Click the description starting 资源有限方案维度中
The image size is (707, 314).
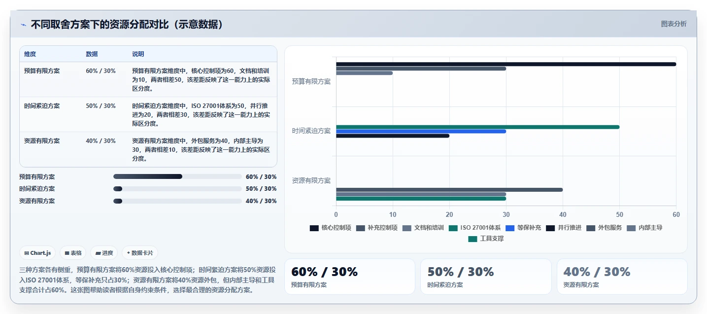click(201, 150)
